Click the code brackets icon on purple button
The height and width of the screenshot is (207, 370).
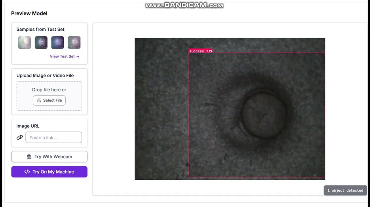coord(27,172)
